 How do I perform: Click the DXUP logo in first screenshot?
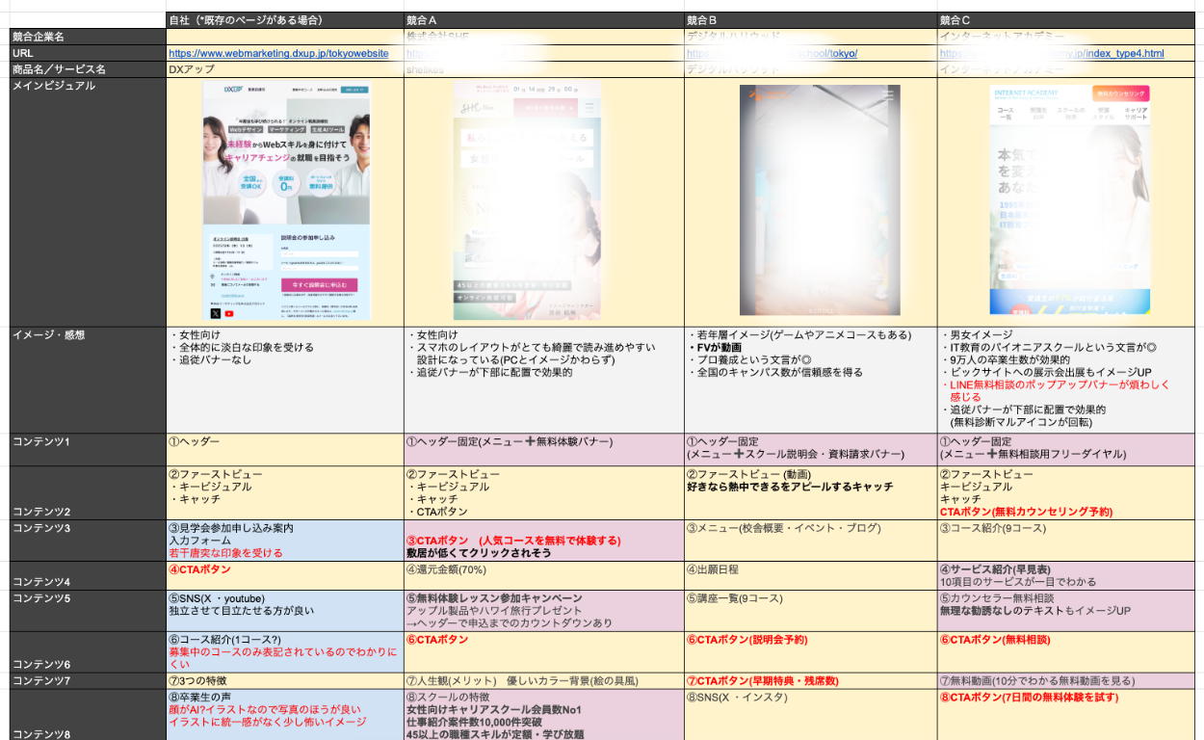(233, 90)
